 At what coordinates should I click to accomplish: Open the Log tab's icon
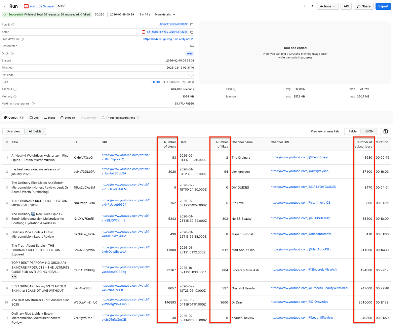[x=31, y=118]
